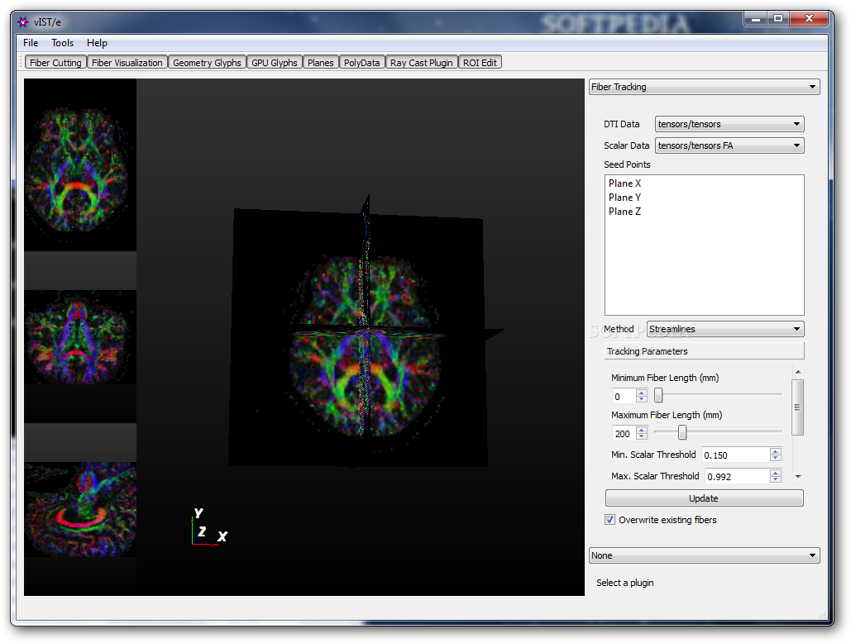Click the tracking parameters scrollbar thumb
The width and height of the screenshot is (851, 643).
[798, 407]
